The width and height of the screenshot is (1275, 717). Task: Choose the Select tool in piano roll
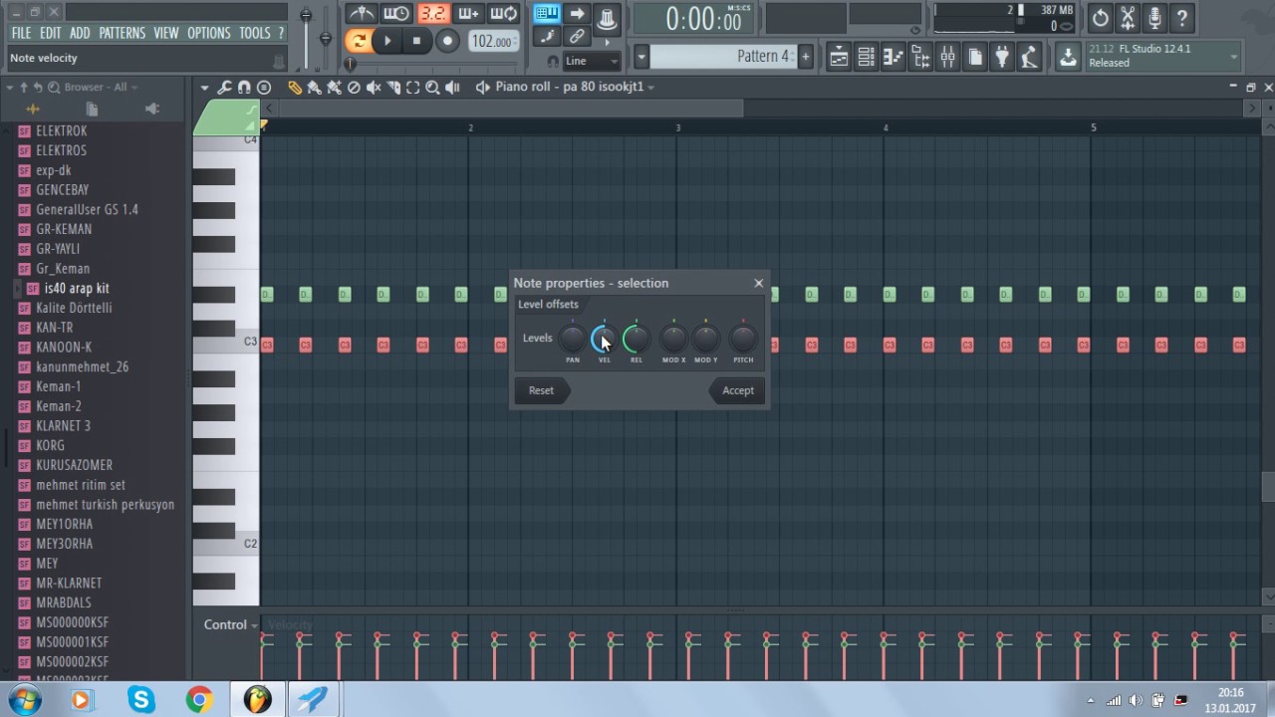[x=413, y=88]
